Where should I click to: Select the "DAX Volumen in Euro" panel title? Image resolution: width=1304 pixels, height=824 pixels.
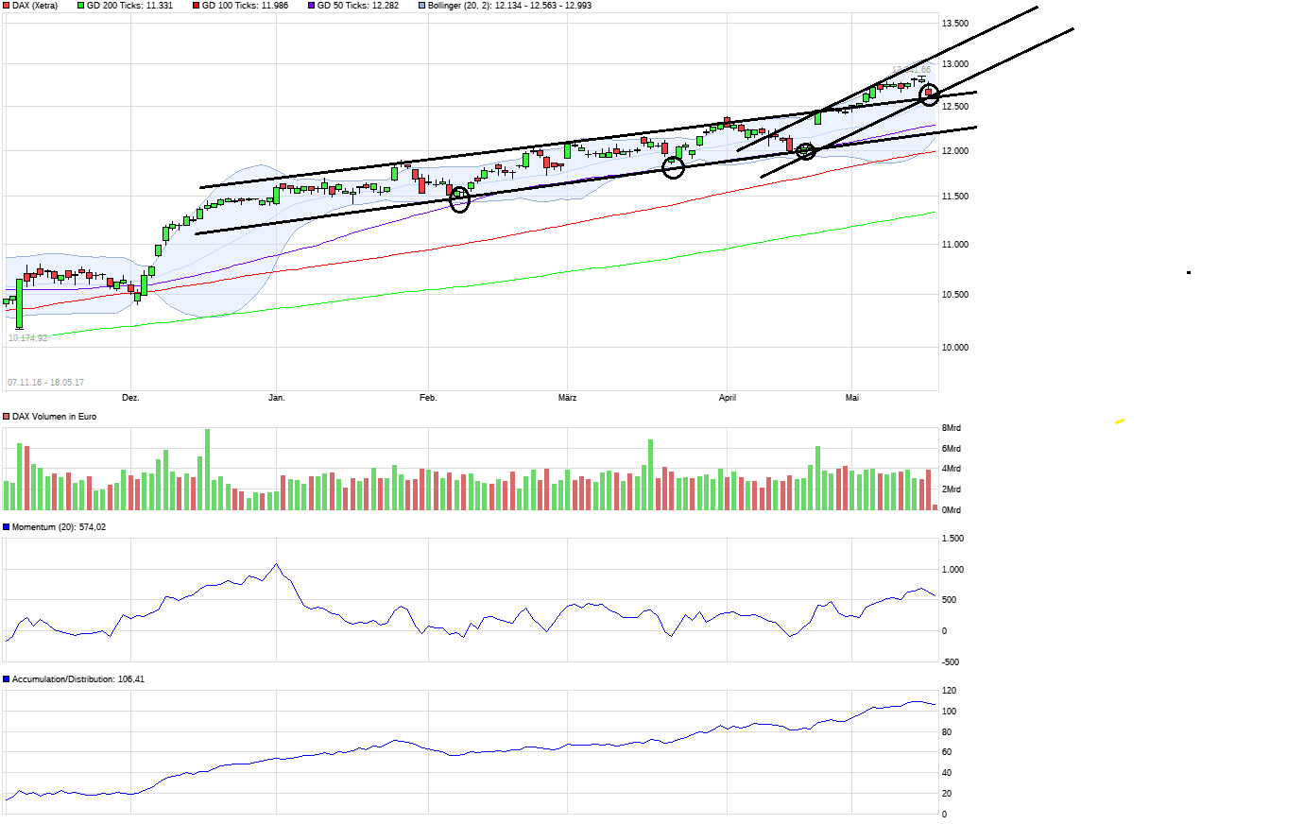click(54, 417)
